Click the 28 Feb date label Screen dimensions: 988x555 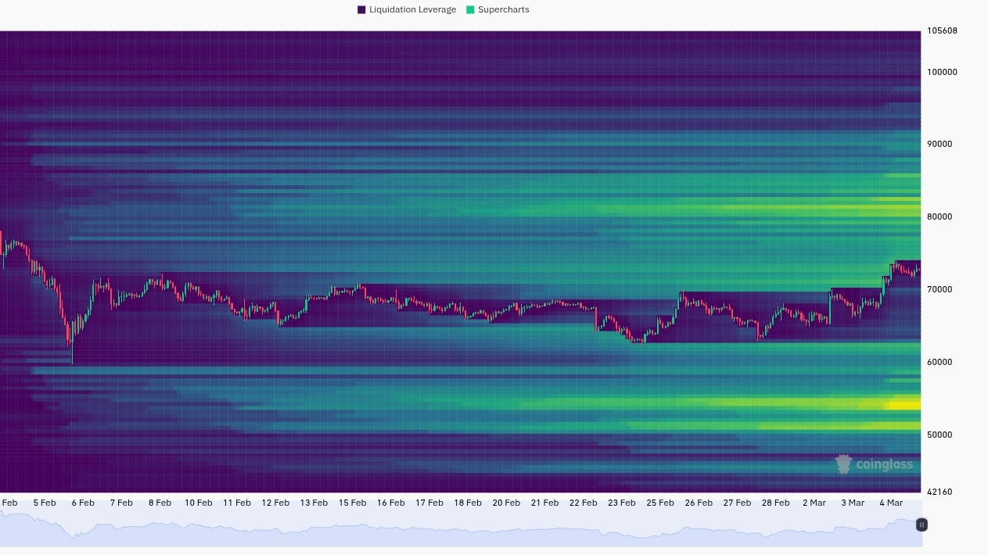pyautogui.click(x=776, y=503)
